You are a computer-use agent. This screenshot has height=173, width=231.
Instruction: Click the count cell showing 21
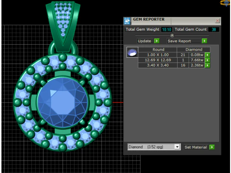click(x=183, y=55)
